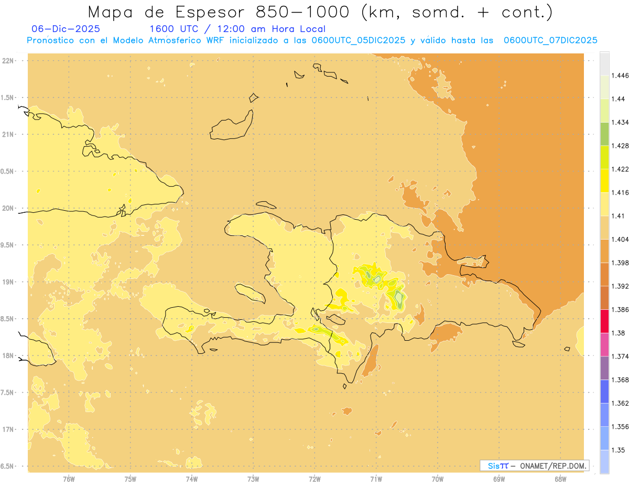Click latitude label '18N'
Image resolution: width=629 pixels, height=486 pixels.
pos(8,356)
